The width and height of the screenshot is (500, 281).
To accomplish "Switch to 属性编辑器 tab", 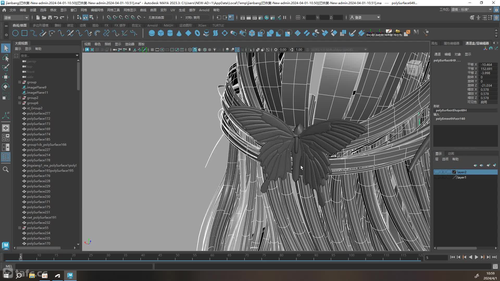I will pyautogui.click(x=451, y=43).
